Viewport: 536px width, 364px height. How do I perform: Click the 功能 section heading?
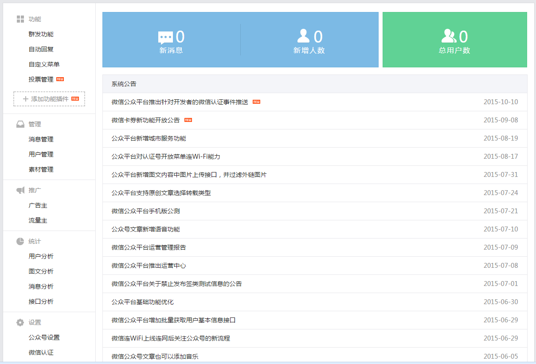point(35,19)
